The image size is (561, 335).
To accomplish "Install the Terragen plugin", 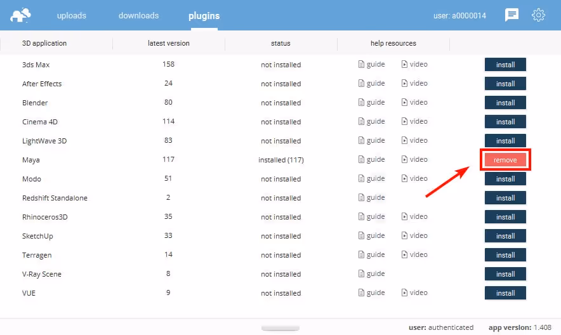I will [x=505, y=255].
